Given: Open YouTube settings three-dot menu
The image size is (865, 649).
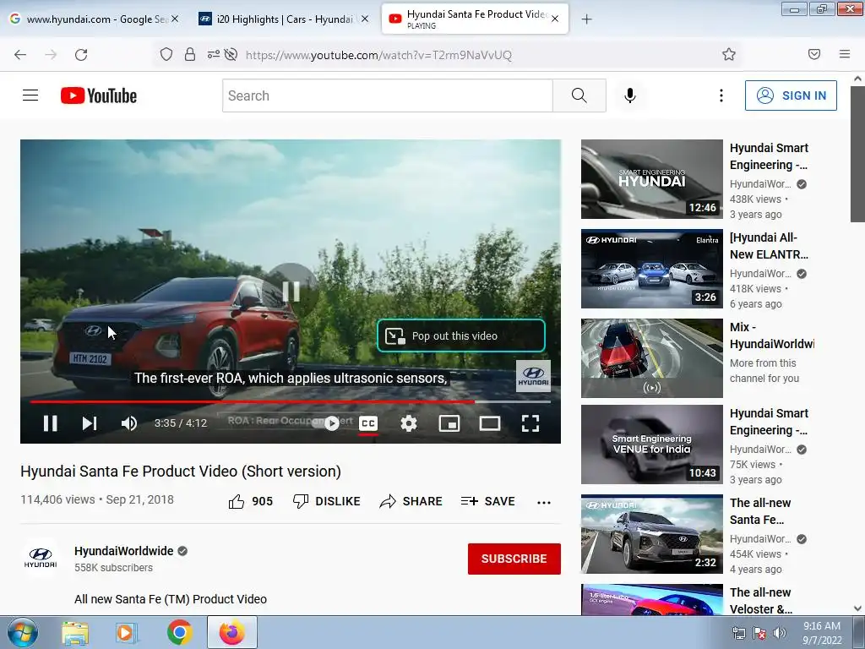Looking at the screenshot, I should point(721,95).
